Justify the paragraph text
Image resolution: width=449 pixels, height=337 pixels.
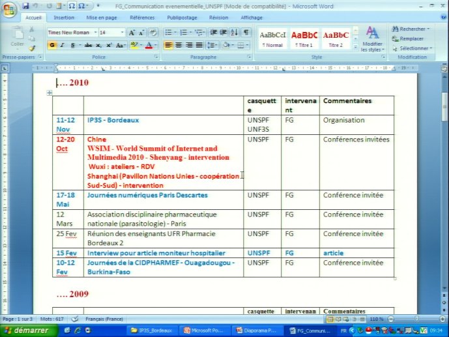pyautogui.click(x=199, y=45)
